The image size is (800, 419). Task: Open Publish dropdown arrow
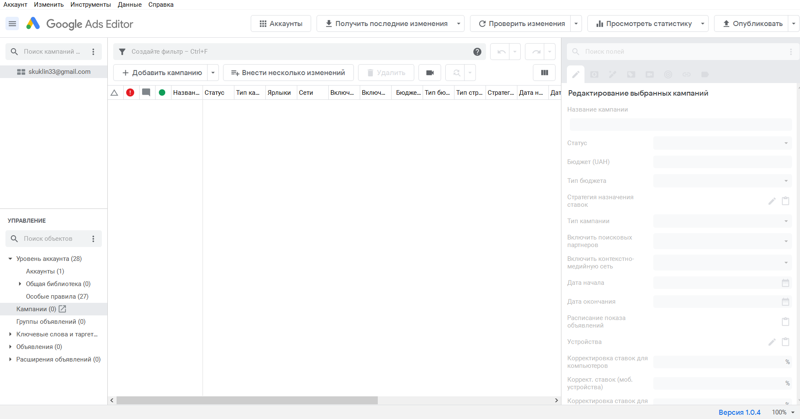click(794, 24)
